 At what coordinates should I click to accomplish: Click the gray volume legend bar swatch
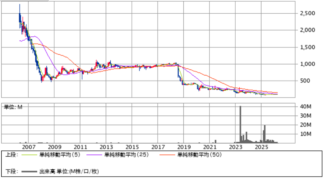[x=29, y=171]
